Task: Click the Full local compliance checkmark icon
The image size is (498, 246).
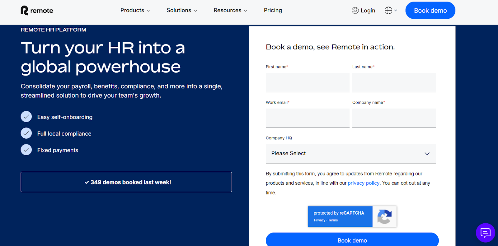Action: pyautogui.click(x=26, y=133)
